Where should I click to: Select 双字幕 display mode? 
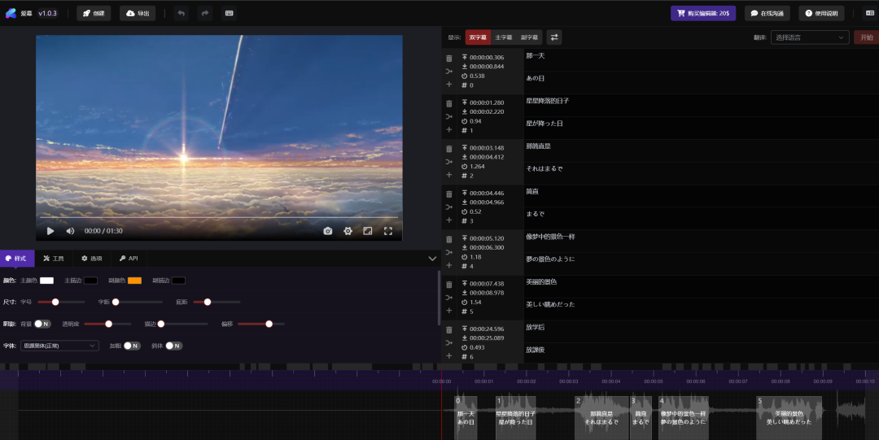point(479,37)
